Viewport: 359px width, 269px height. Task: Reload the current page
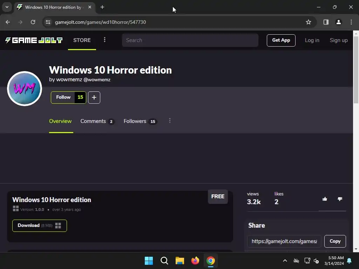click(x=33, y=22)
